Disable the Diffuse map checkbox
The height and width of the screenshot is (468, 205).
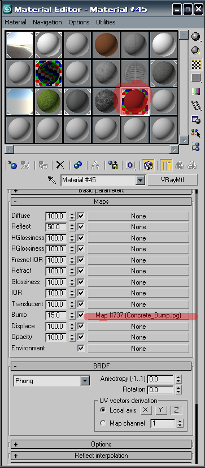pyautogui.click(x=81, y=216)
